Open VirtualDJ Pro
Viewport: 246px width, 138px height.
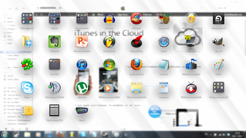coord(136,42)
